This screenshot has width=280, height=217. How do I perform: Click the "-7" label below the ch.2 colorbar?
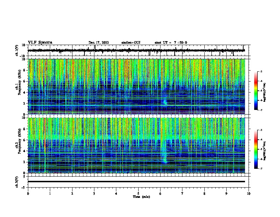(261, 169)
